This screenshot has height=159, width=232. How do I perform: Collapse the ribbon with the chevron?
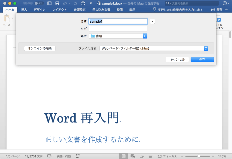(226, 10)
